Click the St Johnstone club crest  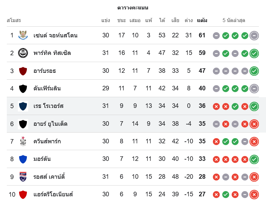coord(23,35)
